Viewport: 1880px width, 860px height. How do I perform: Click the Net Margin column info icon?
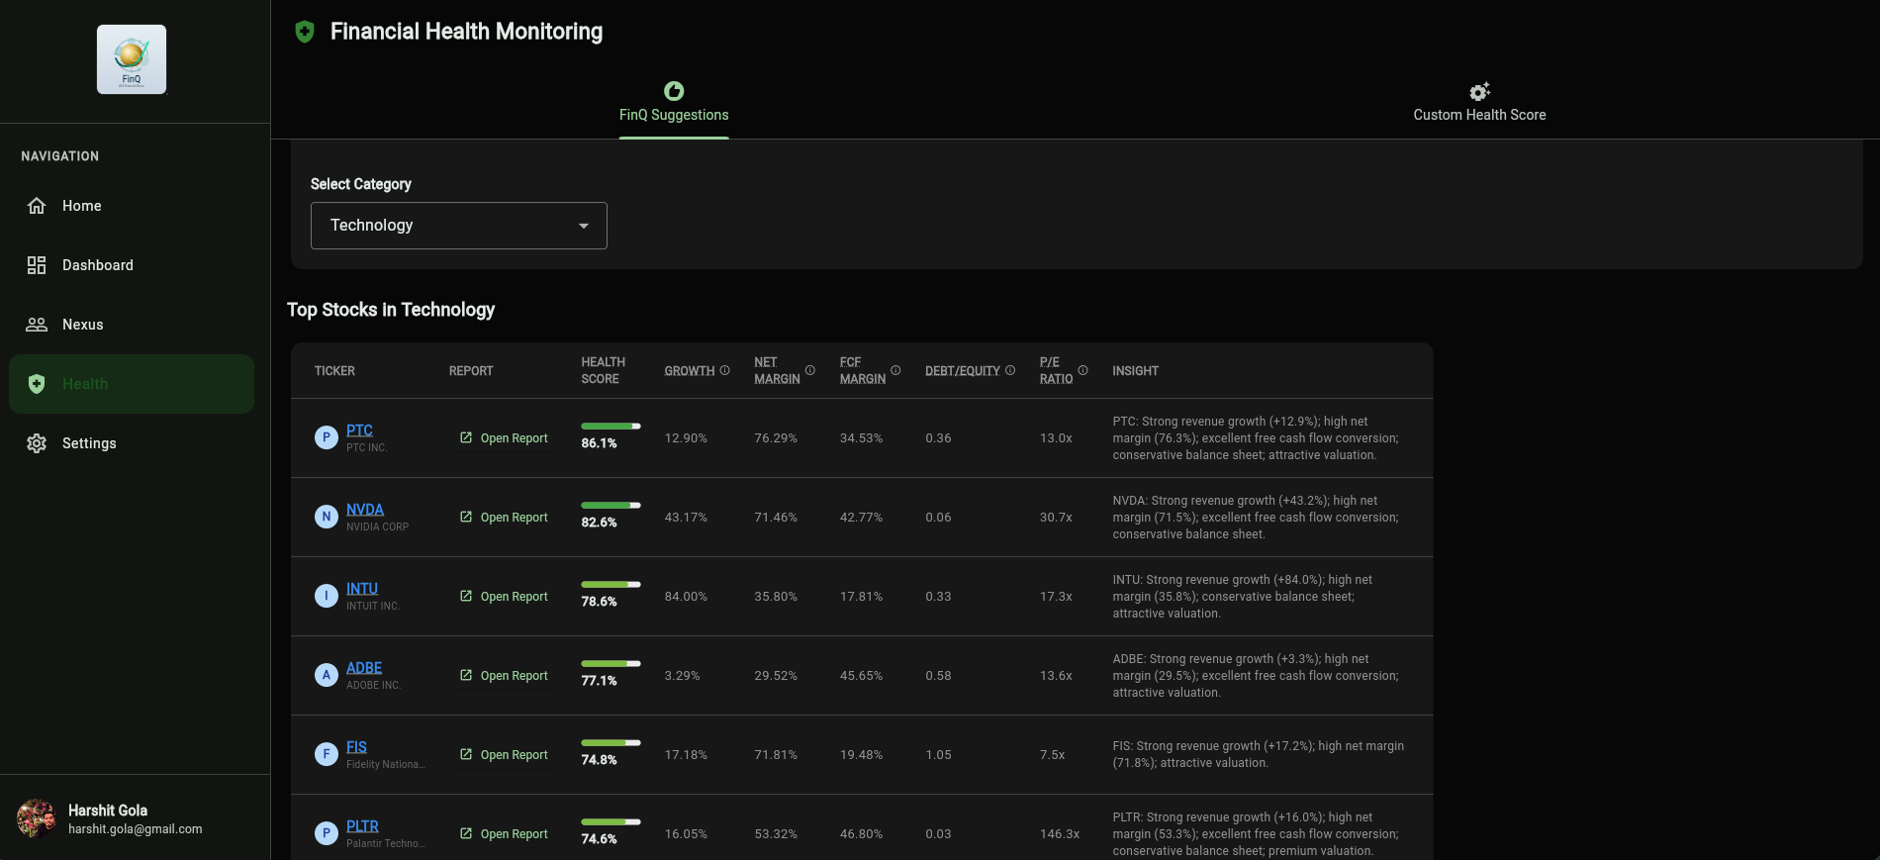(810, 370)
